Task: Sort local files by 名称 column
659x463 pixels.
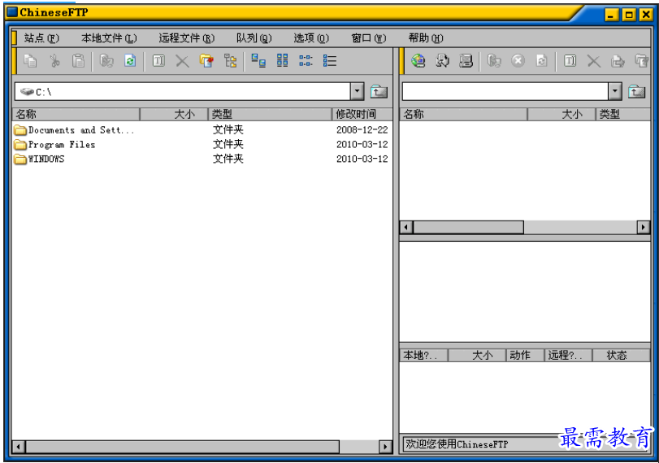Action: 76,114
